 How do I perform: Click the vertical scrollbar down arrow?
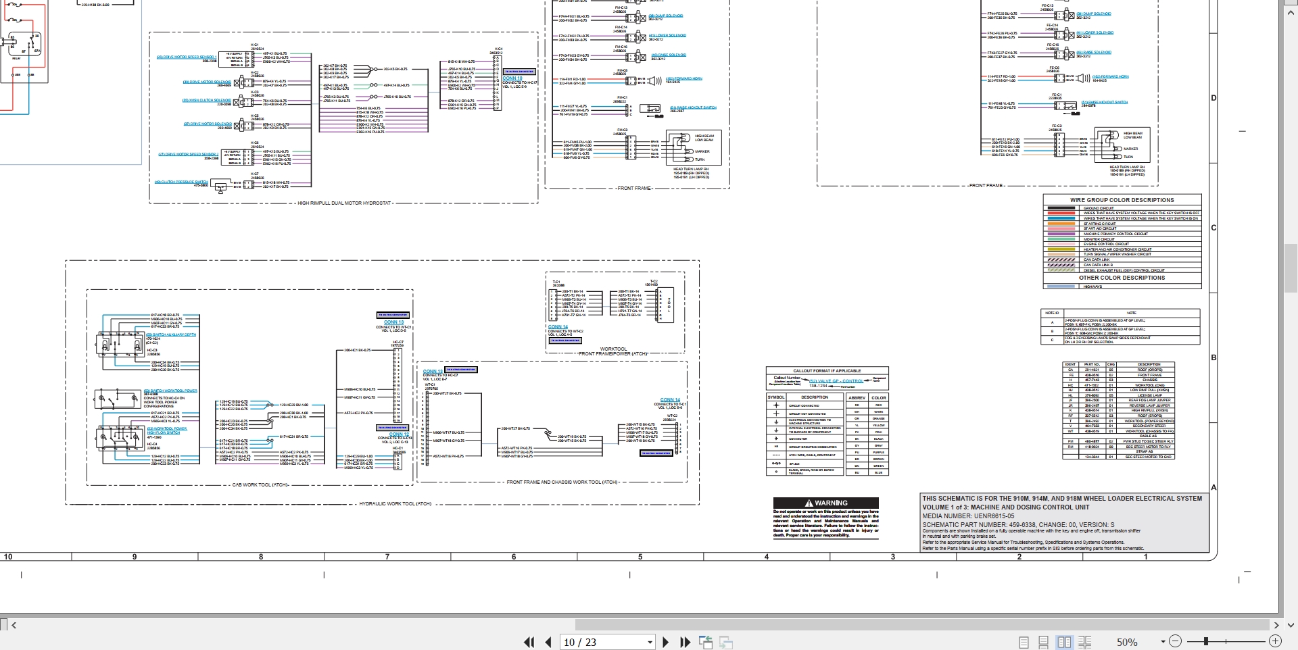[1291, 625]
